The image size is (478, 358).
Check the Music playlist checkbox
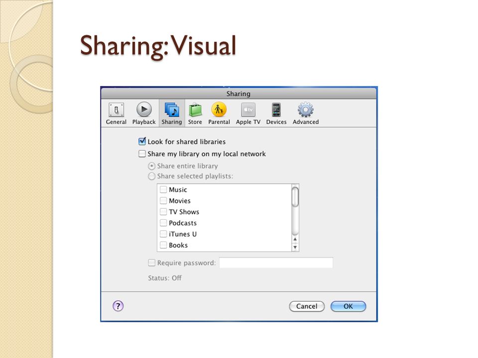(163, 189)
